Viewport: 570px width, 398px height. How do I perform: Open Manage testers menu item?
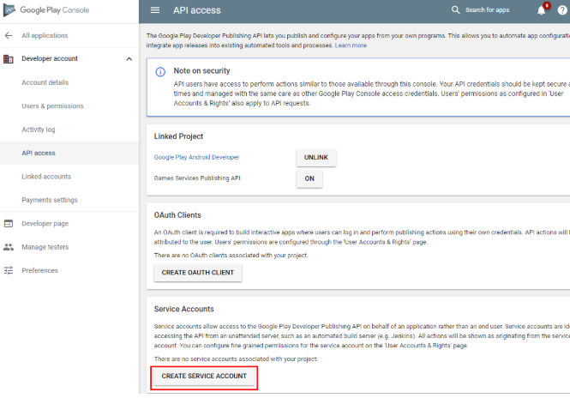(x=45, y=247)
